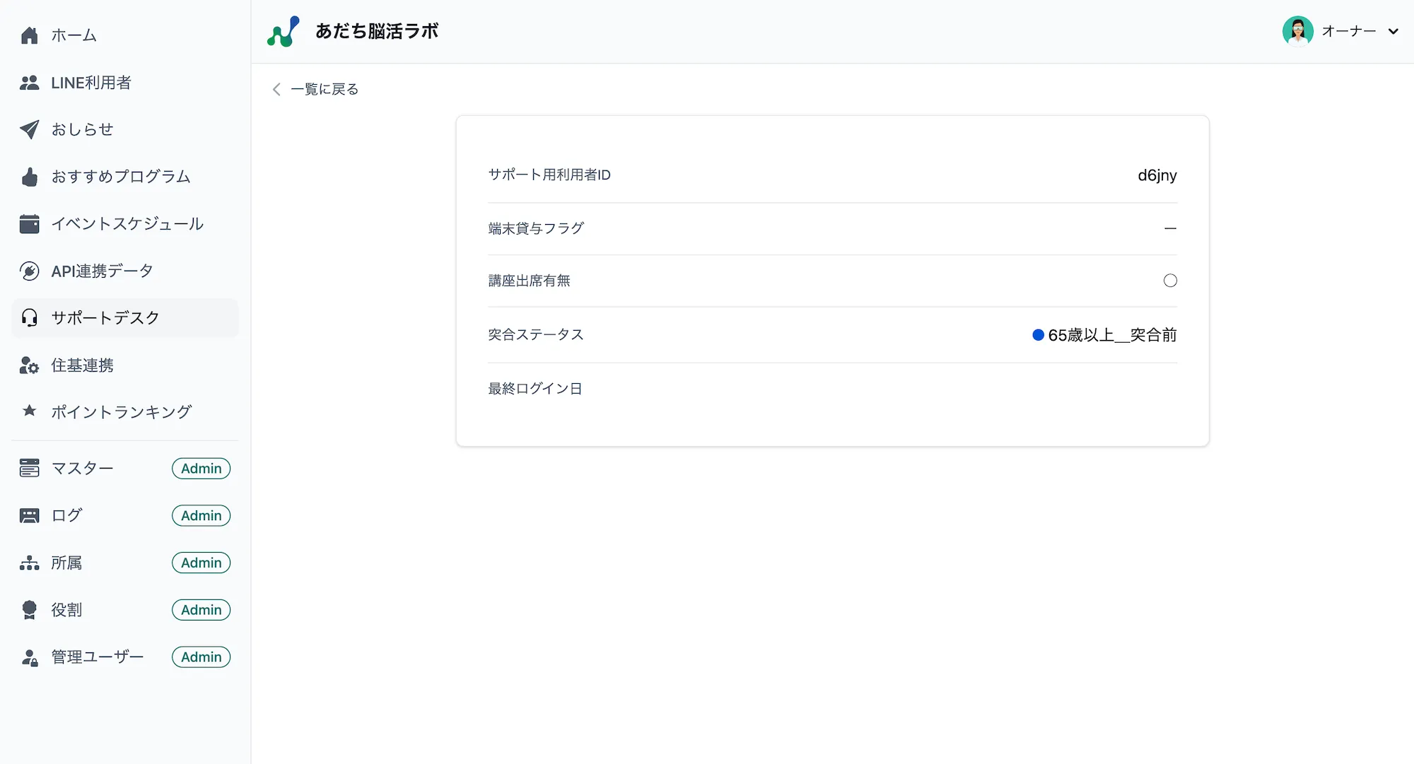Click the 端末貸与フラグ value indicator
1414x764 pixels.
(1171, 228)
